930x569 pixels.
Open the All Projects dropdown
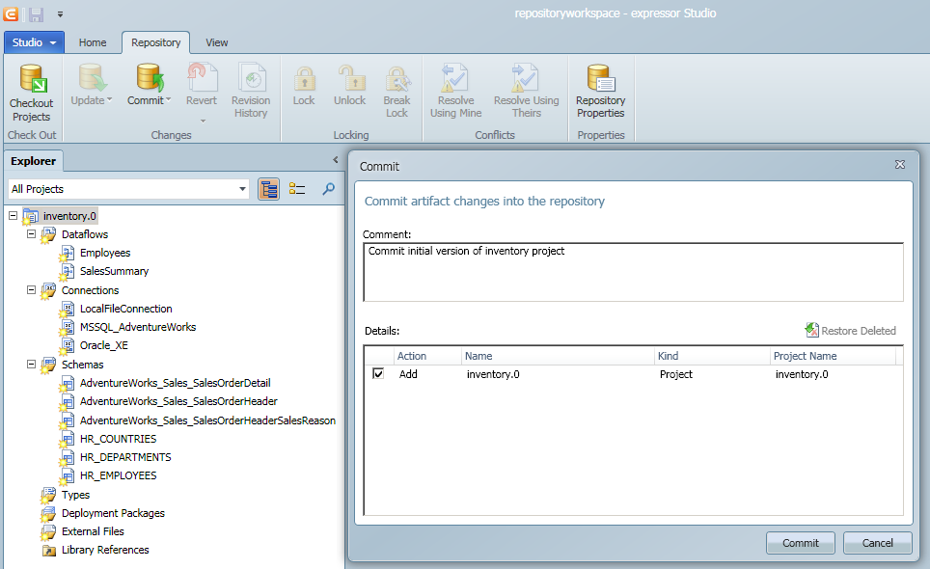click(x=242, y=189)
